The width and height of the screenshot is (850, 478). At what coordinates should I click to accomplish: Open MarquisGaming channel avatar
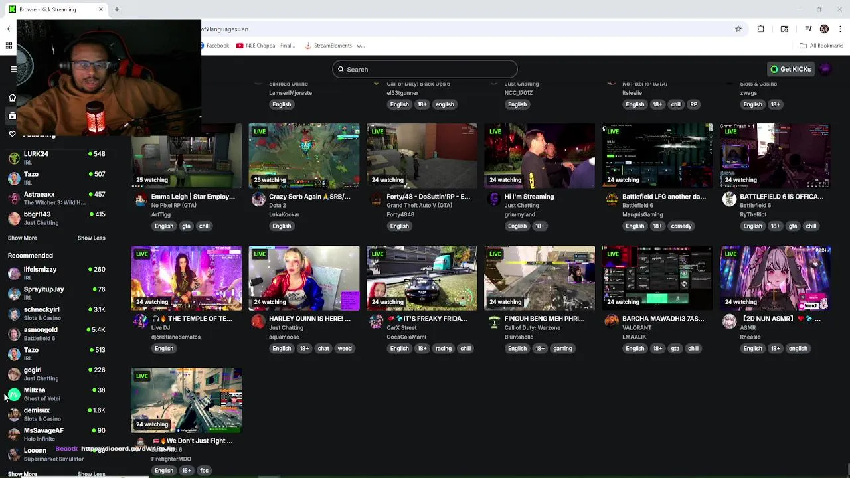coord(612,200)
